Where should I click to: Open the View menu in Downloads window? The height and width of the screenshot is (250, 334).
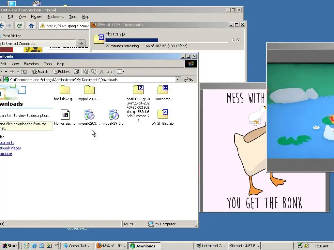pyautogui.click(x=15, y=64)
